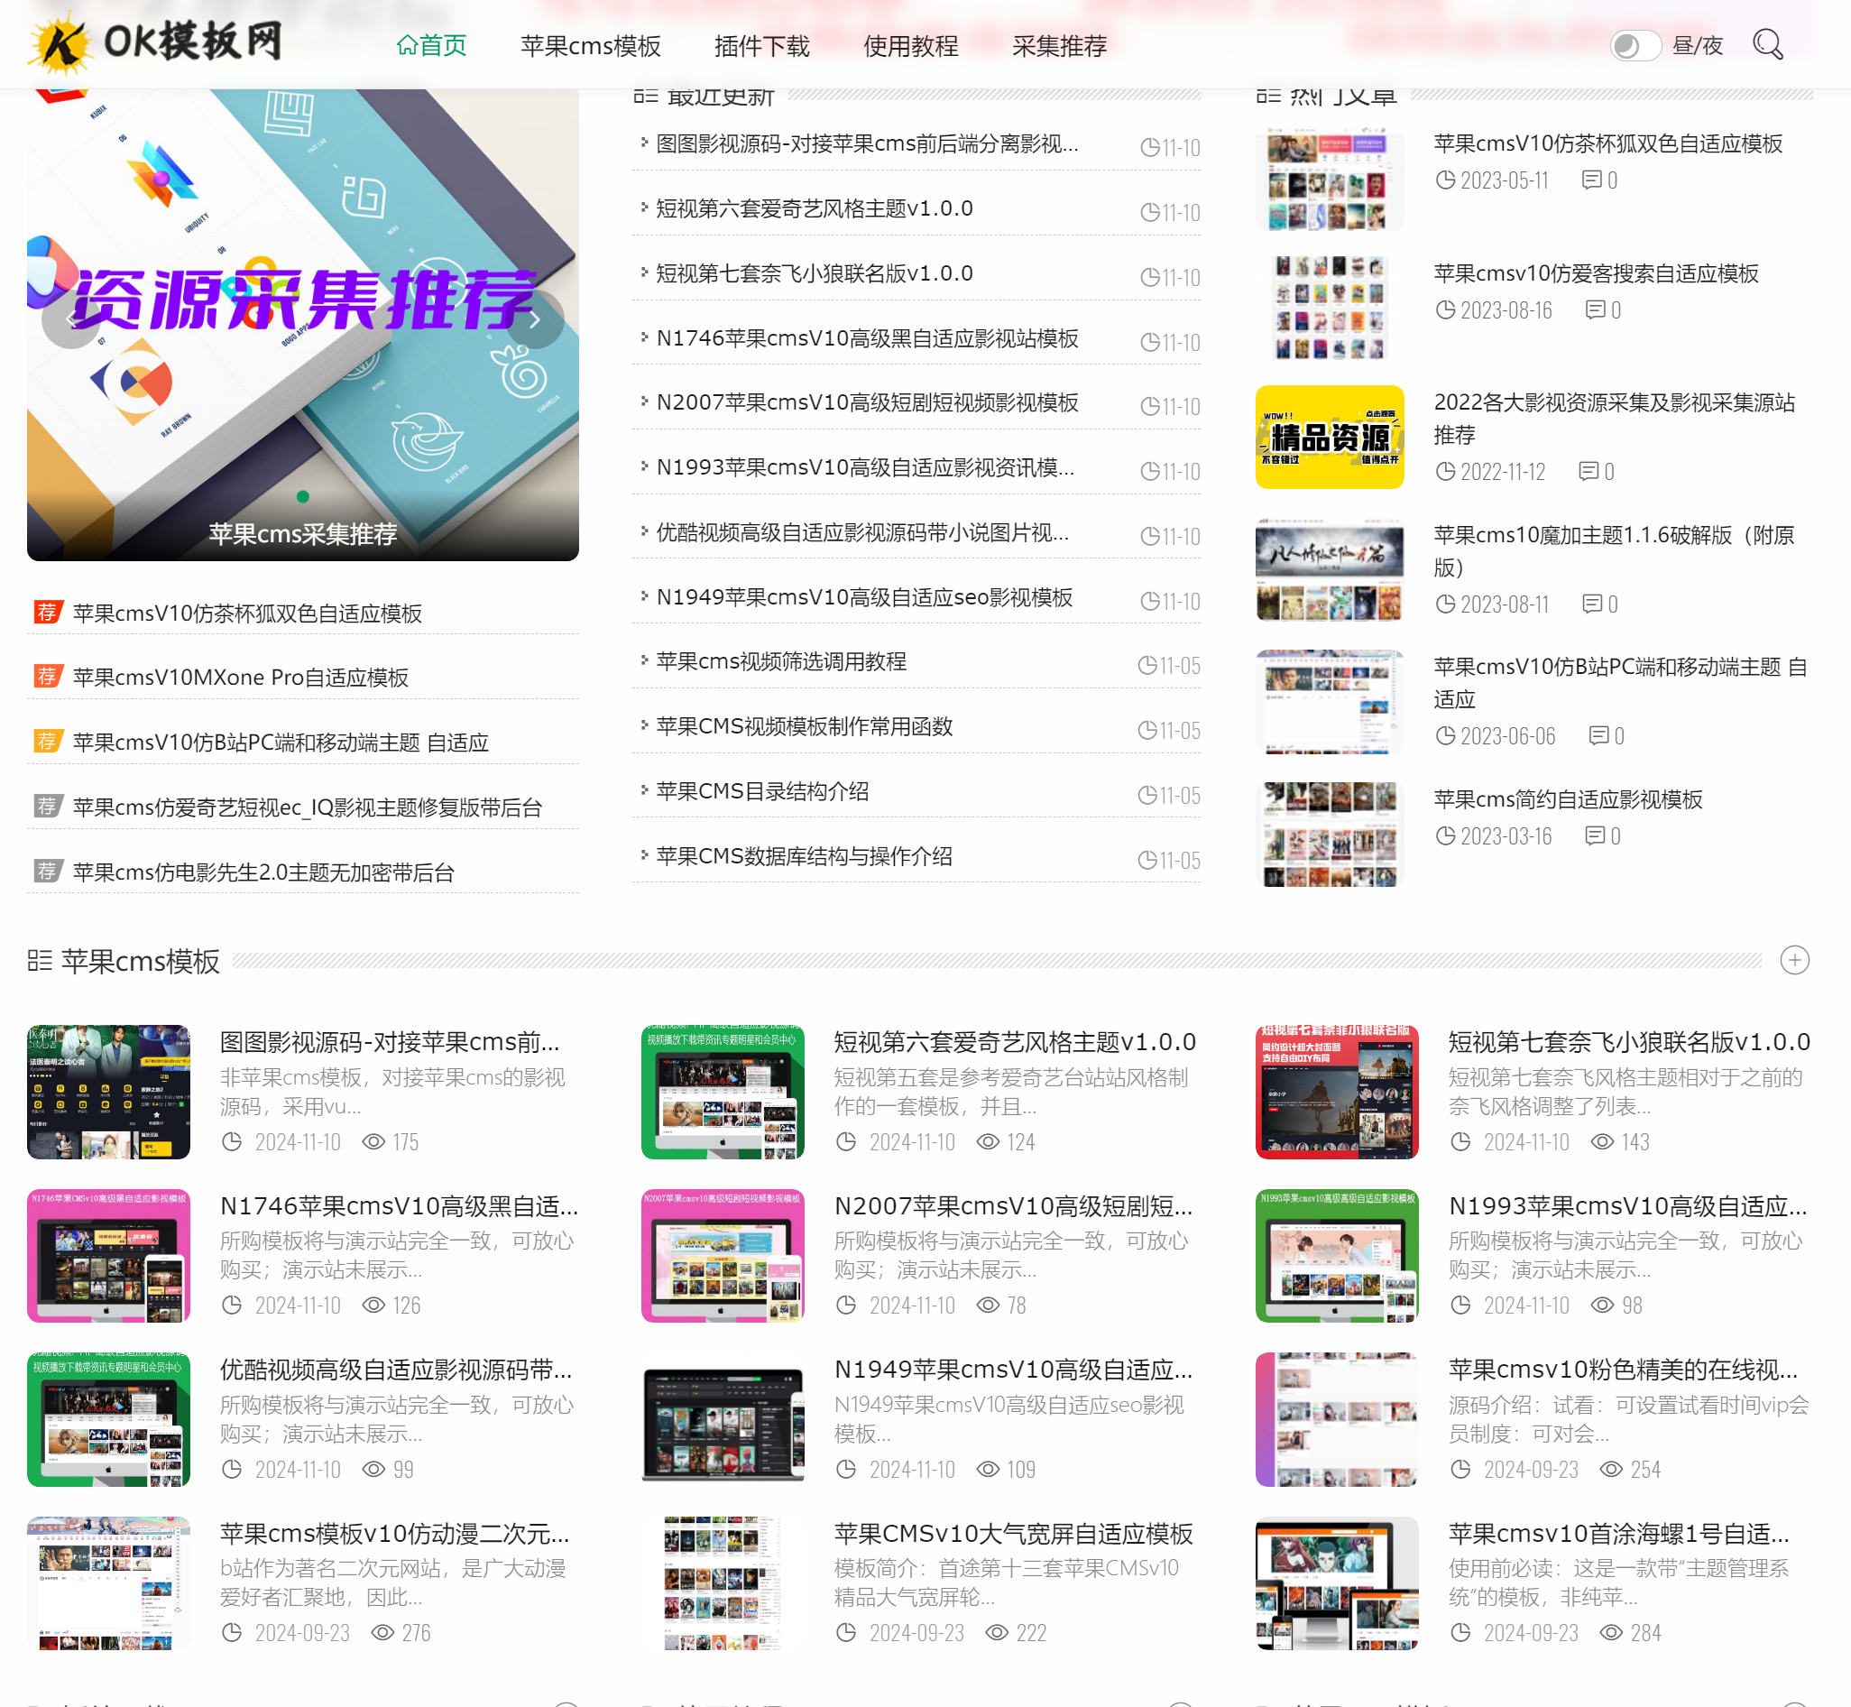Expand the 苹果cms模板 section via plus icon
This screenshot has width=1851, height=1707.
pos(1796,961)
